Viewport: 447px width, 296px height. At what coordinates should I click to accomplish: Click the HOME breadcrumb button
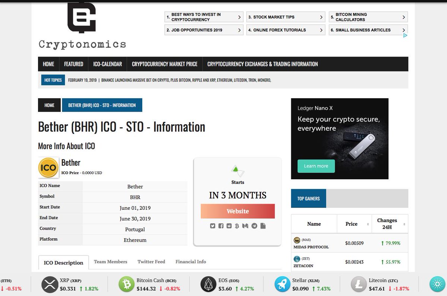(49, 105)
